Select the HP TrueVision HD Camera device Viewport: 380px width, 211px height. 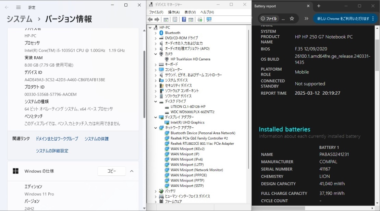point(190,59)
